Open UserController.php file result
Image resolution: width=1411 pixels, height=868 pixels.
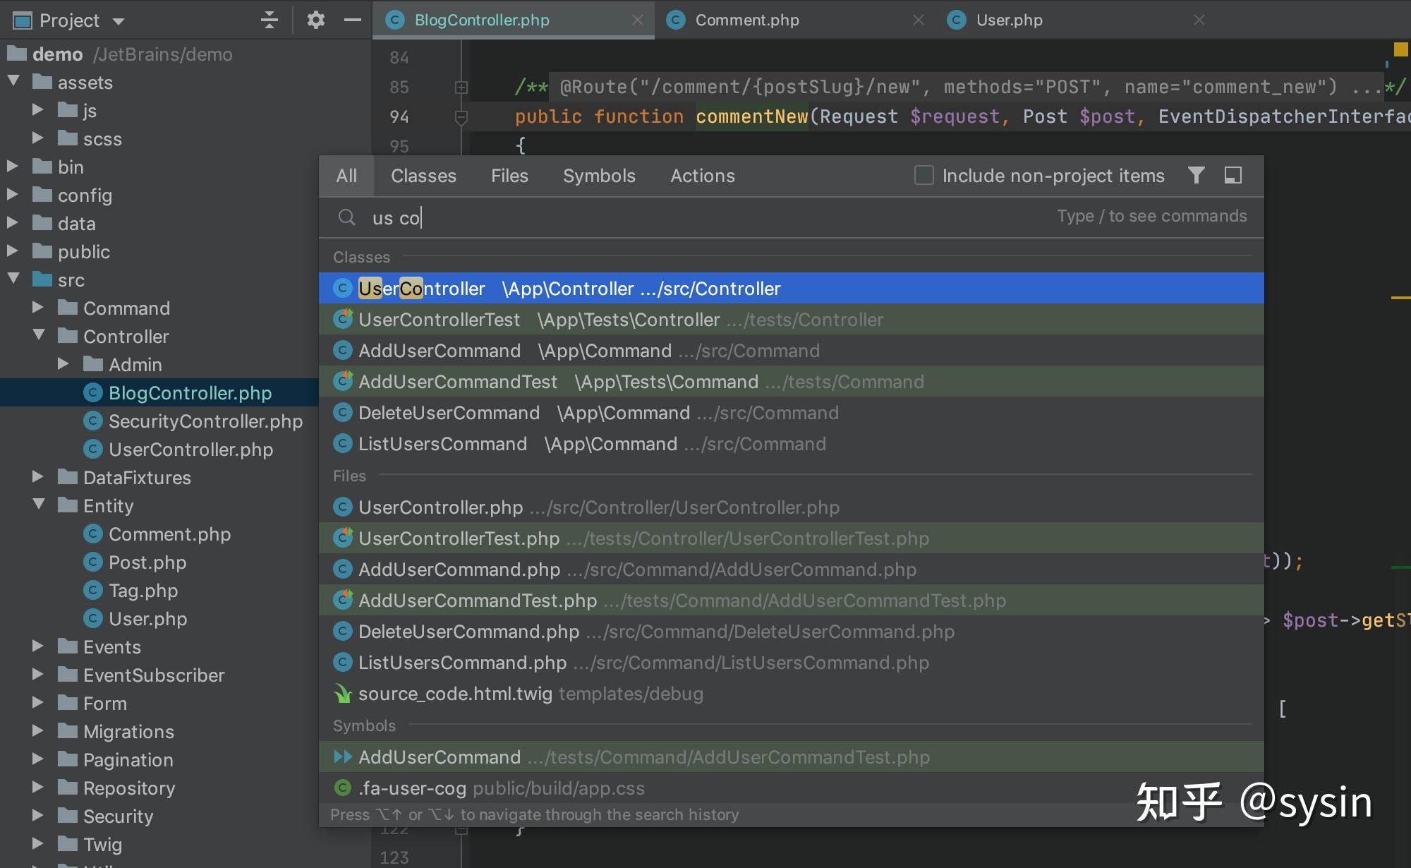[791, 507]
